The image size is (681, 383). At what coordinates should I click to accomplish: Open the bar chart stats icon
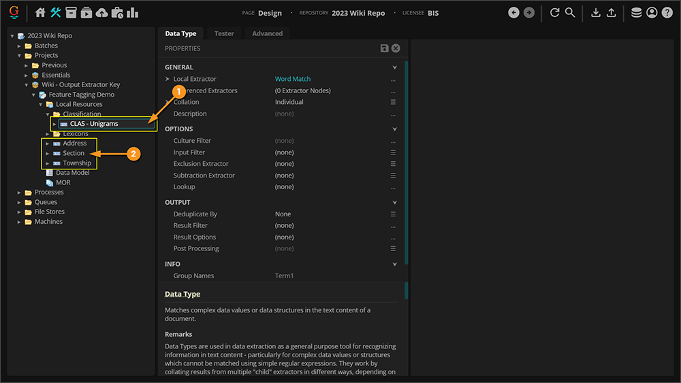click(x=132, y=12)
